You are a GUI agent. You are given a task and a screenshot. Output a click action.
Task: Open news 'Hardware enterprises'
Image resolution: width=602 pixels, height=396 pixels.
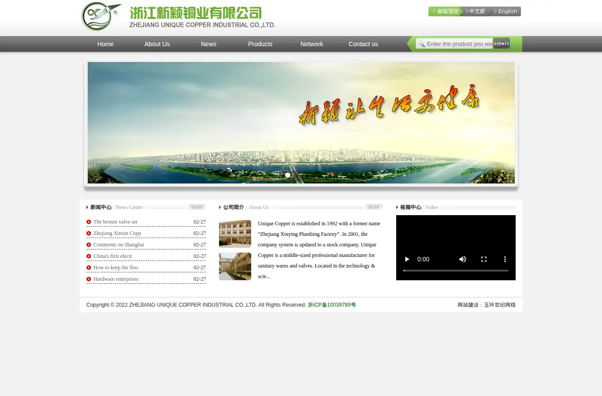point(116,279)
